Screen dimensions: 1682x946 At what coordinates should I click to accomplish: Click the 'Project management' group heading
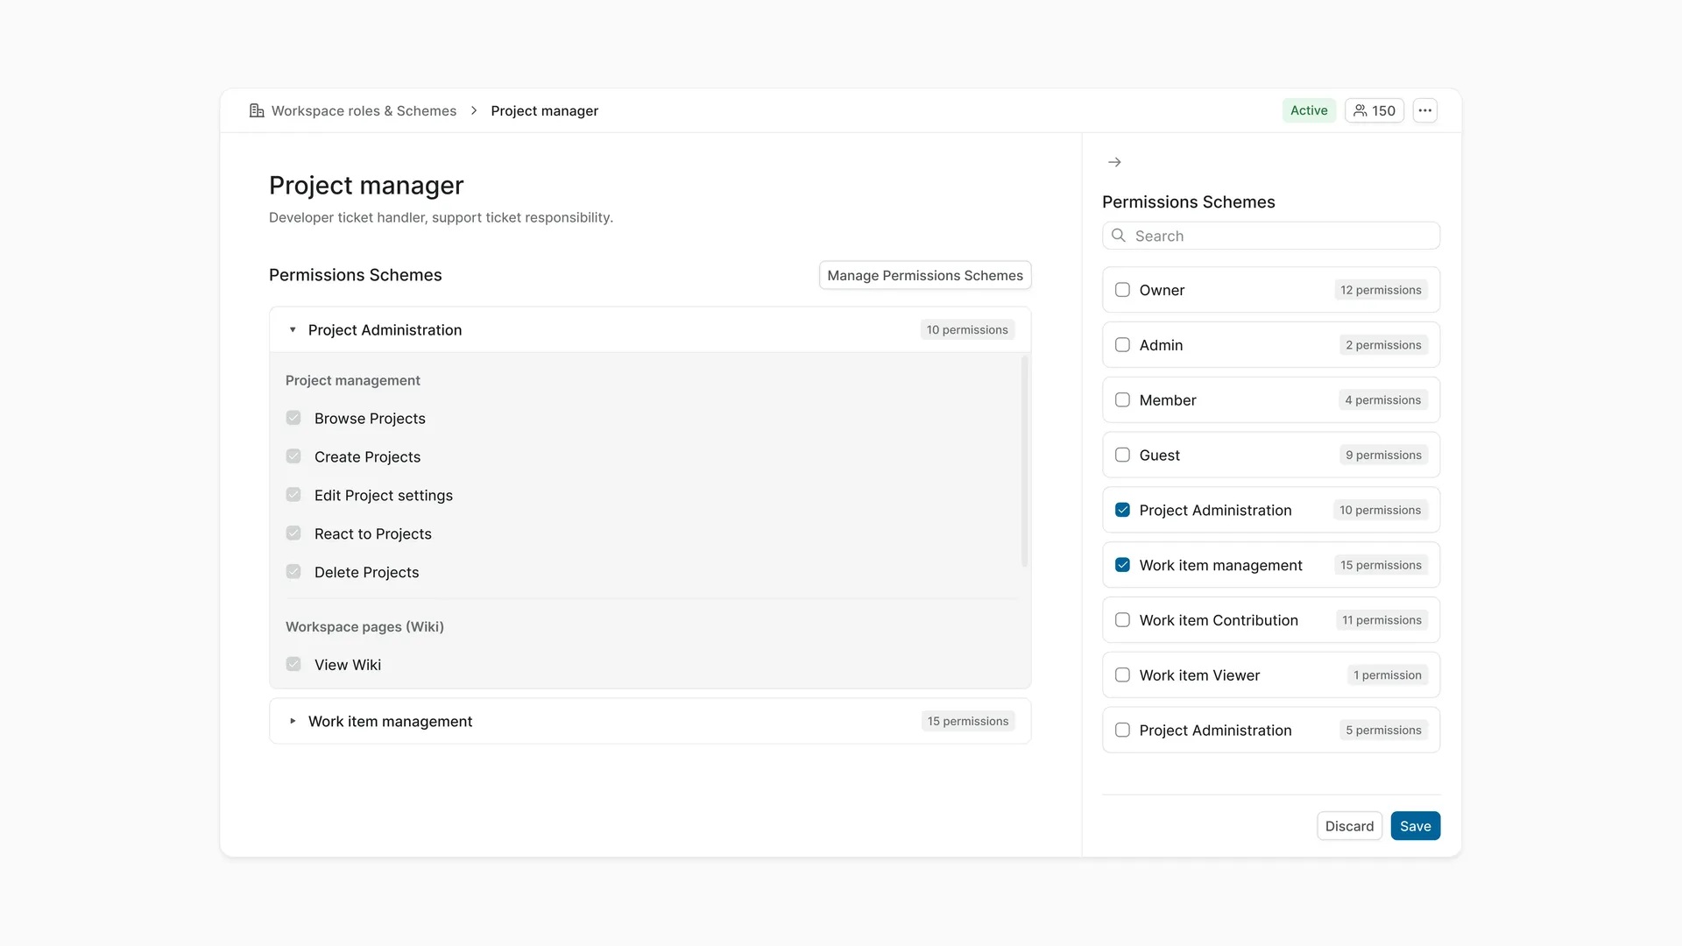tap(353, 380)
